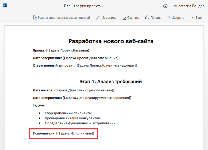Click heading Разработка нового веб-сайта

pos(111,41)
